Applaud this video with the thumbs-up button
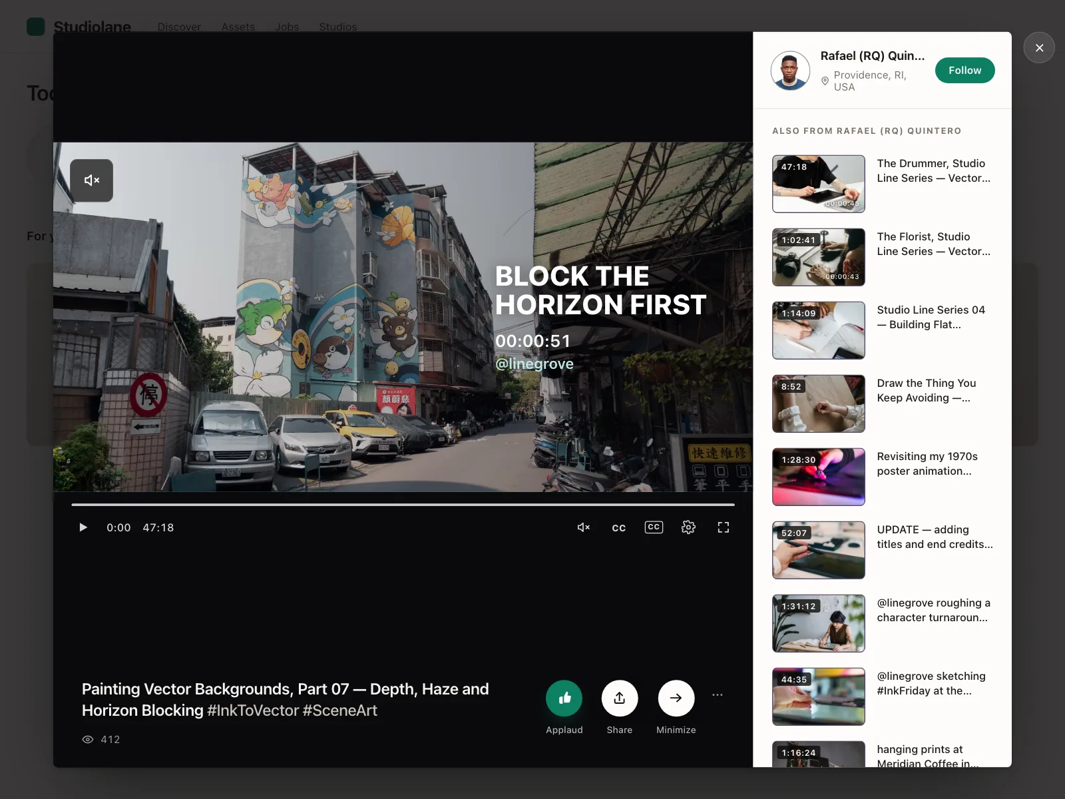1065x799 pixels. point(564,698)
